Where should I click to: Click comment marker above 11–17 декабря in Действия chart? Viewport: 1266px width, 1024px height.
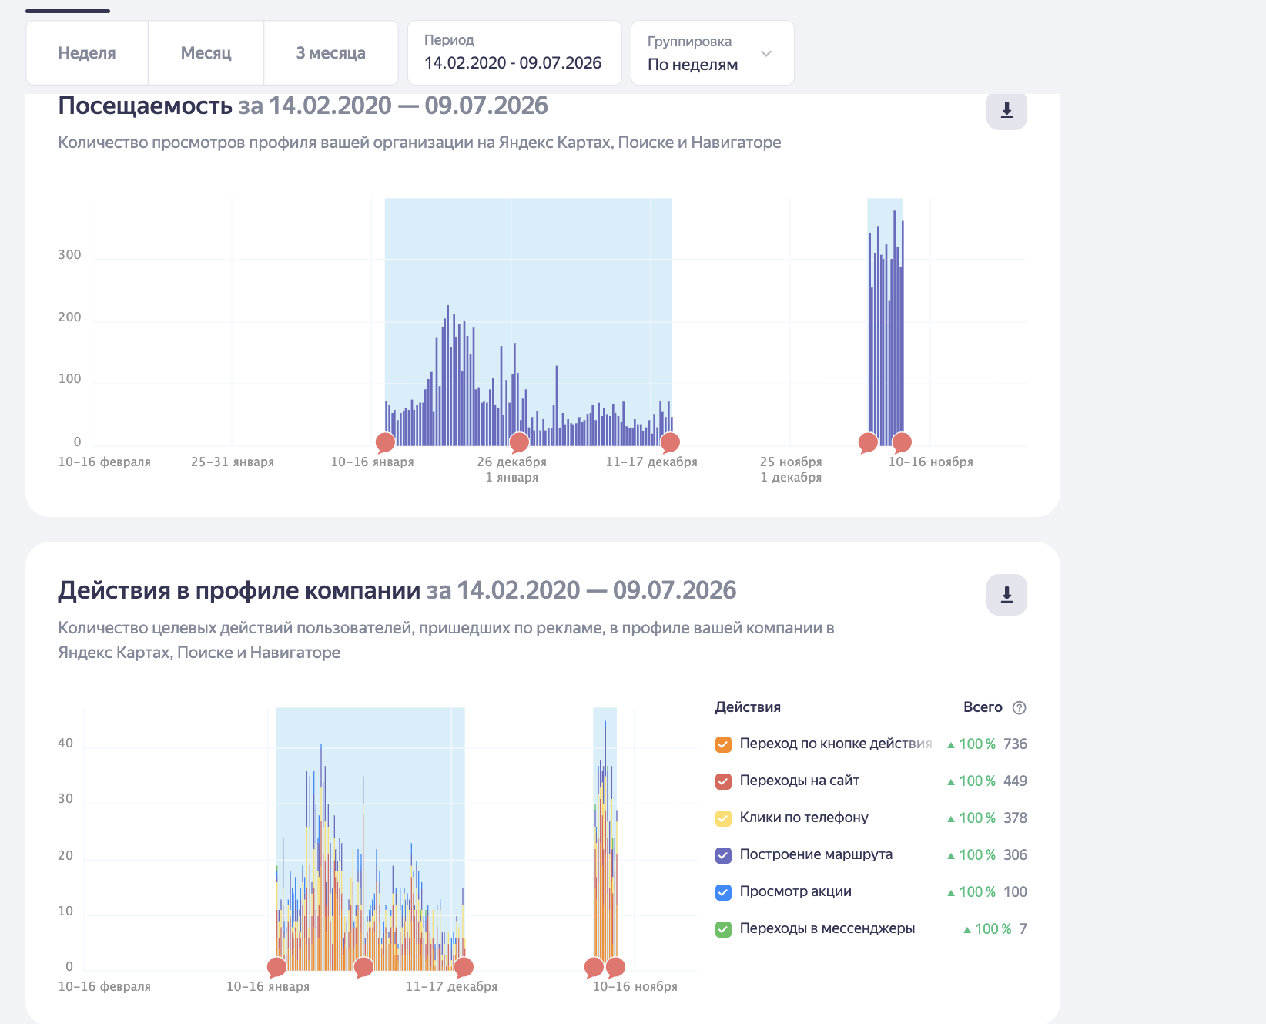[x=463, y=967]
